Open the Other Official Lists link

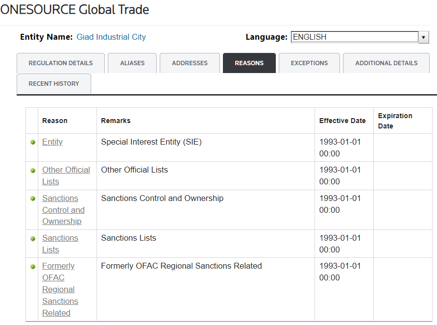click(x=66, y=175)
